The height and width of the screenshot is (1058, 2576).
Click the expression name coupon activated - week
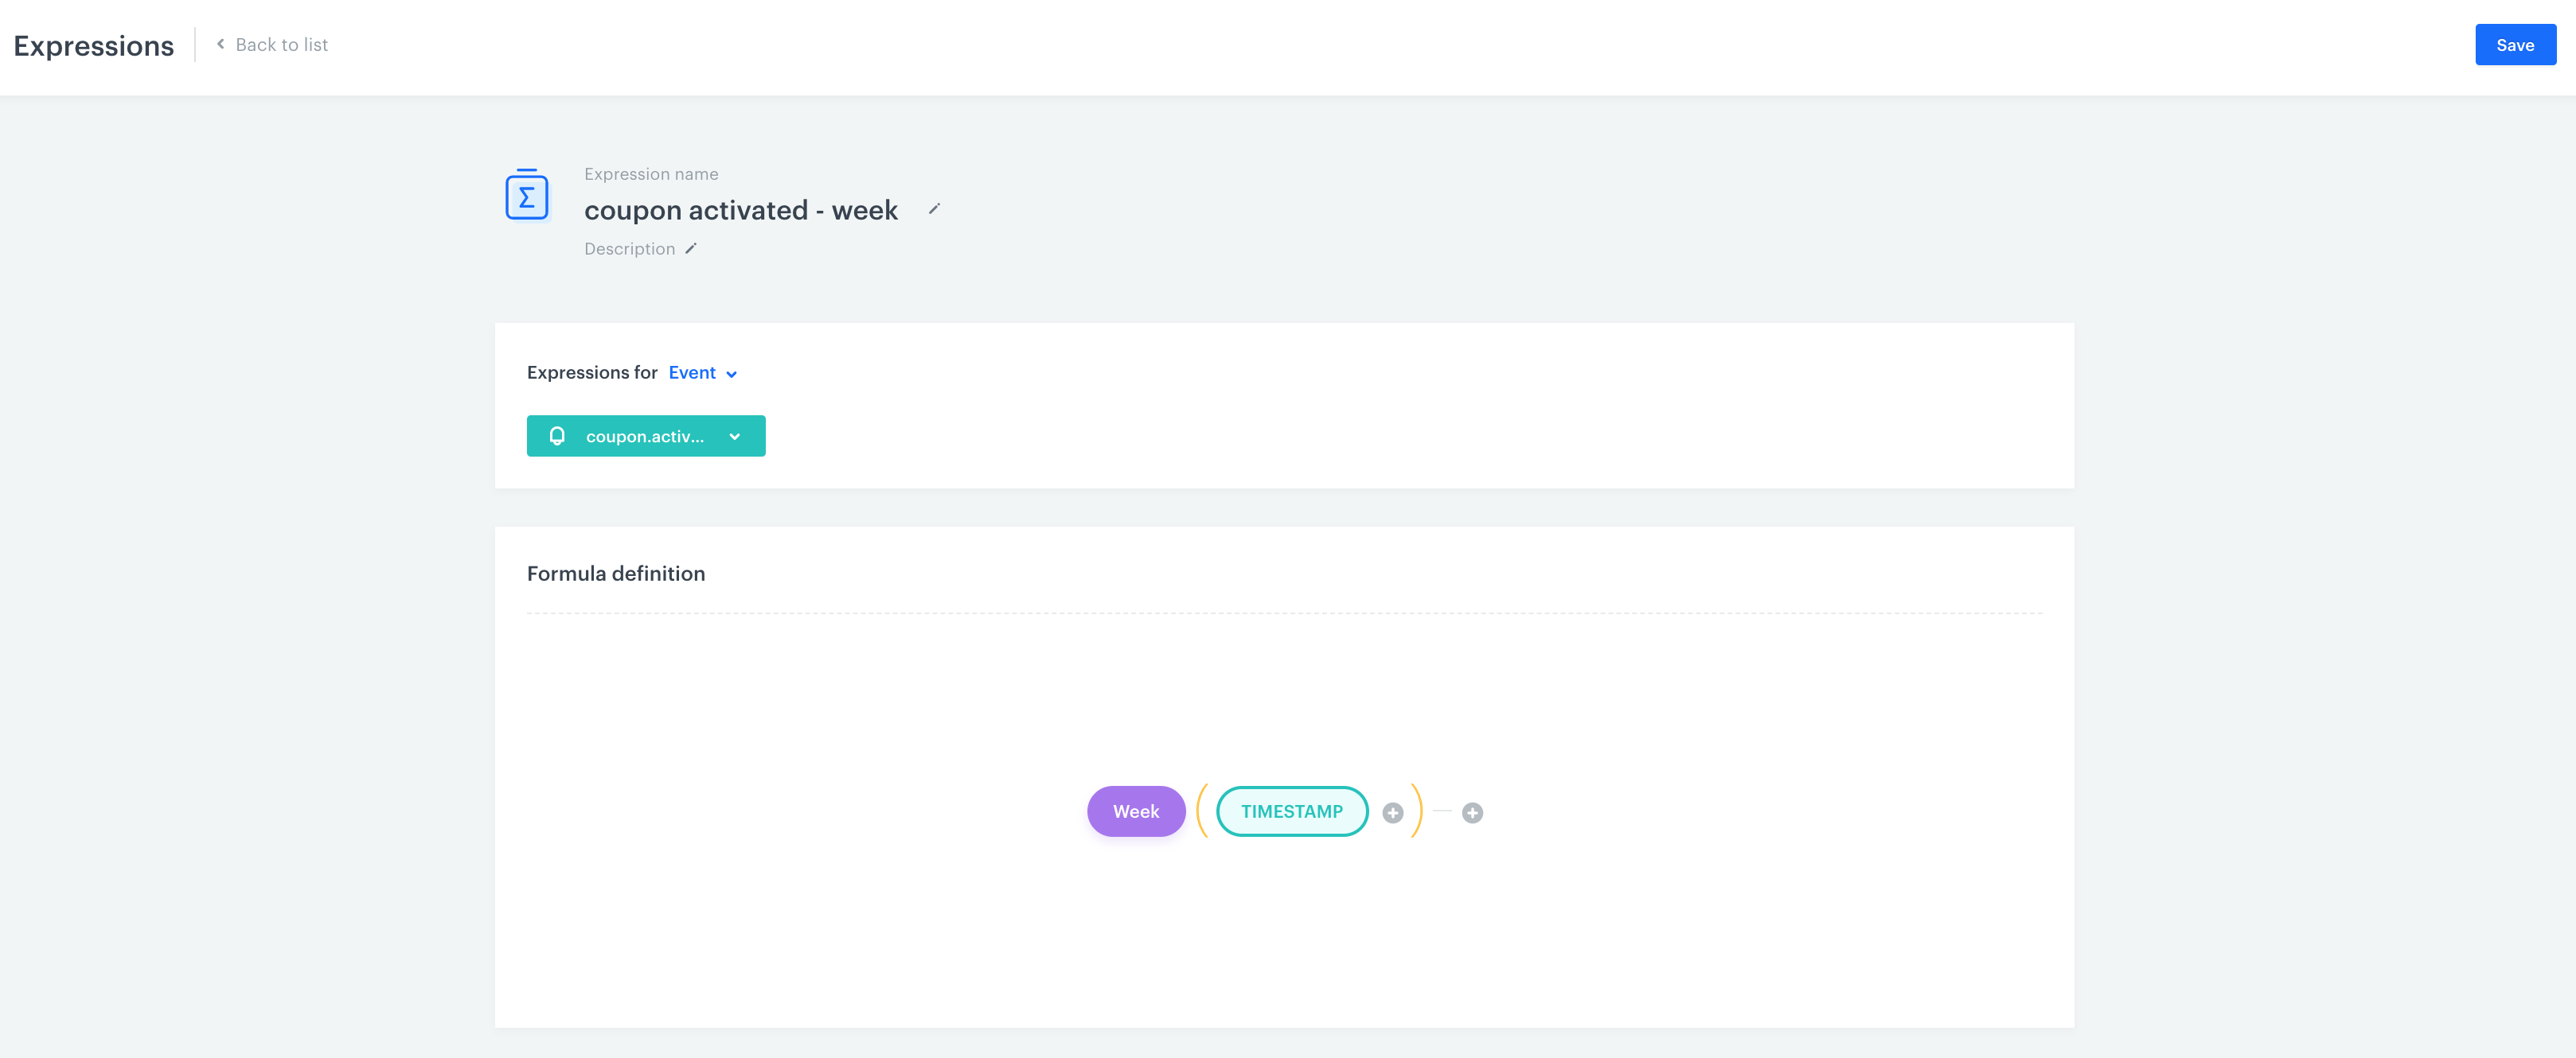(x=741, y=210)
